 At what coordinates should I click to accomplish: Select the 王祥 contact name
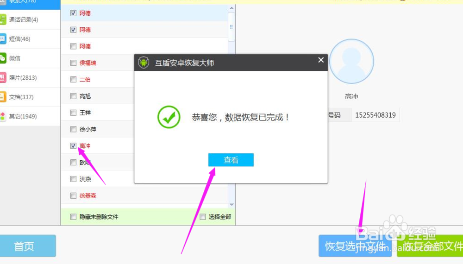point(85,113)
